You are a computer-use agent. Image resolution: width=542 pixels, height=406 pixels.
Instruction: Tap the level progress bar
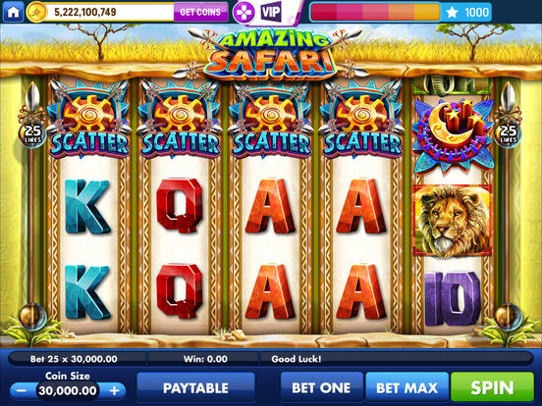coord(375,13)
